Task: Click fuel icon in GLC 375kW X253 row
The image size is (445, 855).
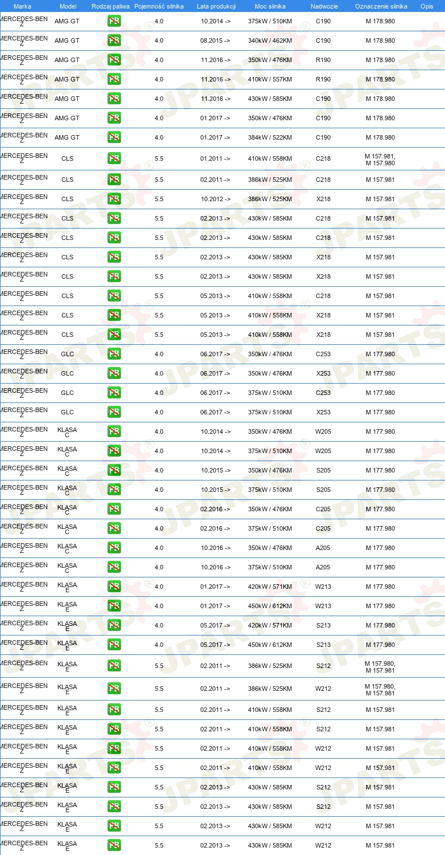Action: pos(114,412)
